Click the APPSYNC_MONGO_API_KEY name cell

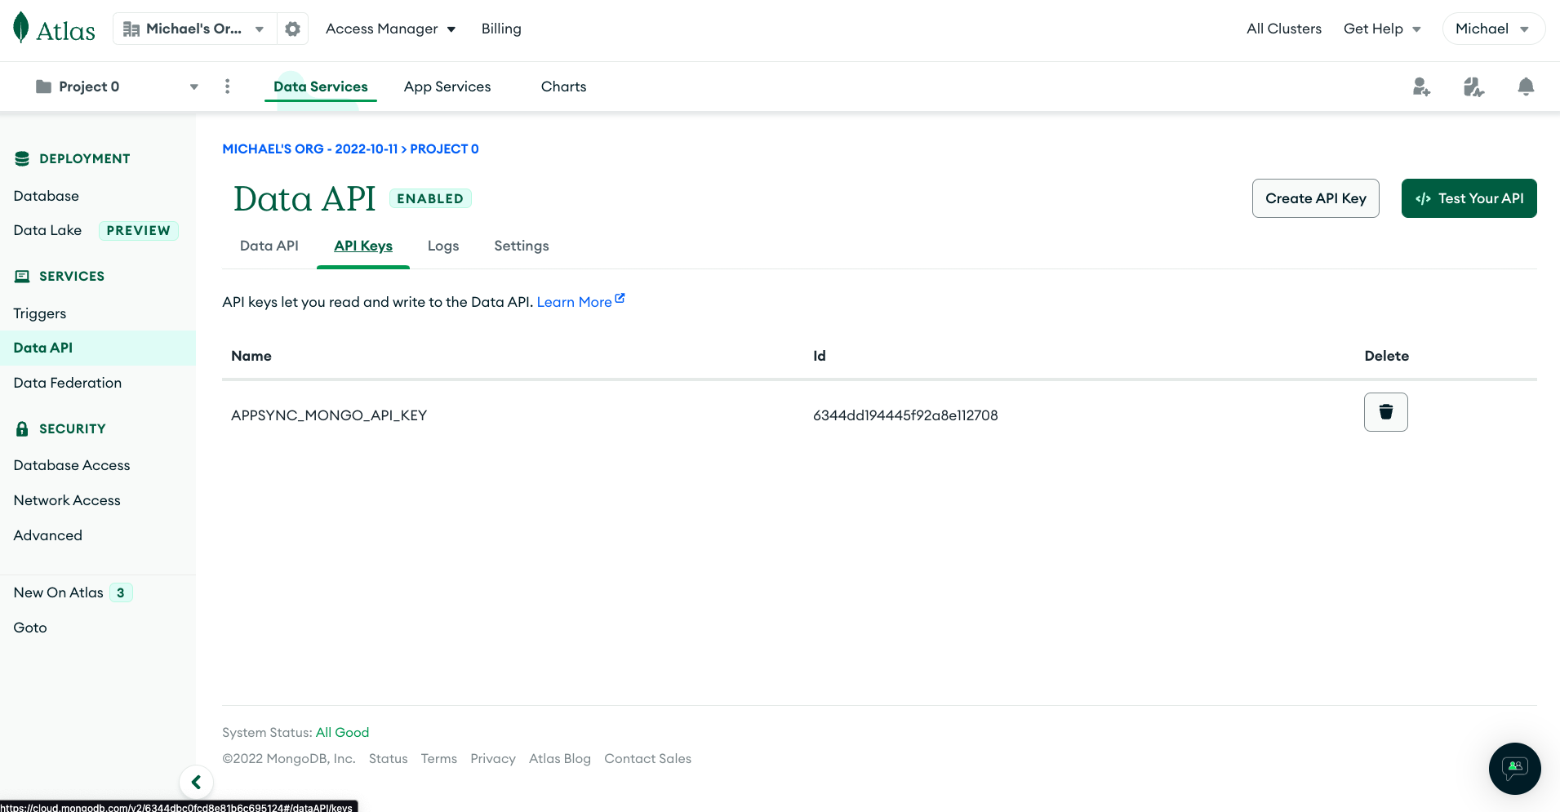[x=329, y=415]
